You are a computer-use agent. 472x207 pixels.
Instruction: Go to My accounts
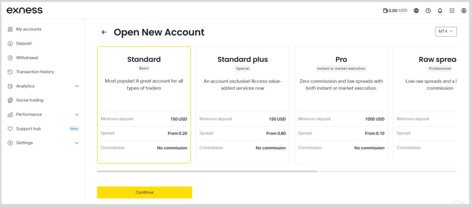point(29,29)
